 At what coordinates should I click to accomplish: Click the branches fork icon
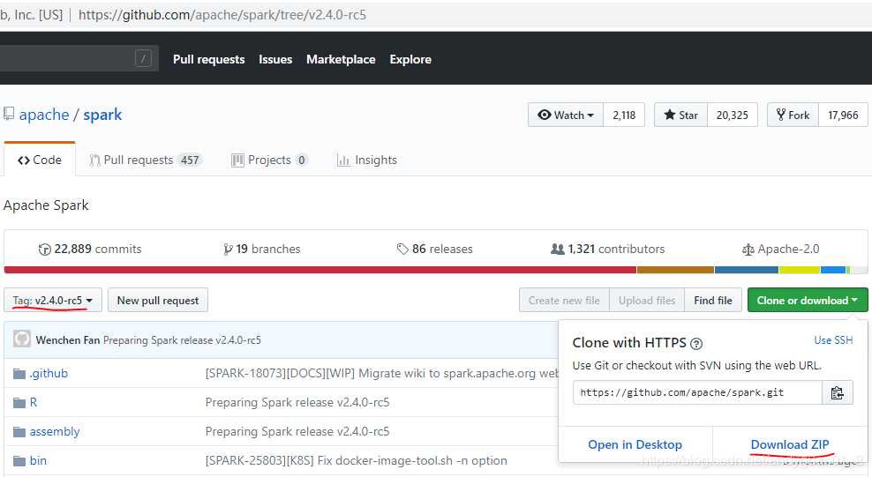click(x=228, y=250)
